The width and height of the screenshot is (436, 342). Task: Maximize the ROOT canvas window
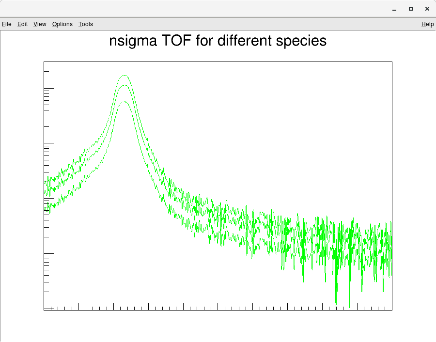410,9
